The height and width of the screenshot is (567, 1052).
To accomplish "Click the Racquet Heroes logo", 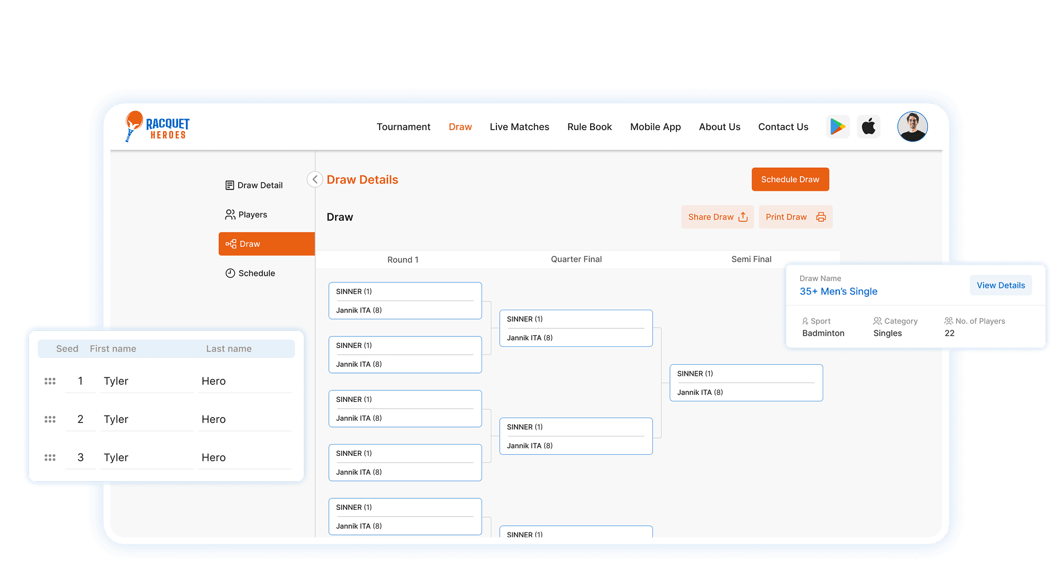I will [158, 127].
